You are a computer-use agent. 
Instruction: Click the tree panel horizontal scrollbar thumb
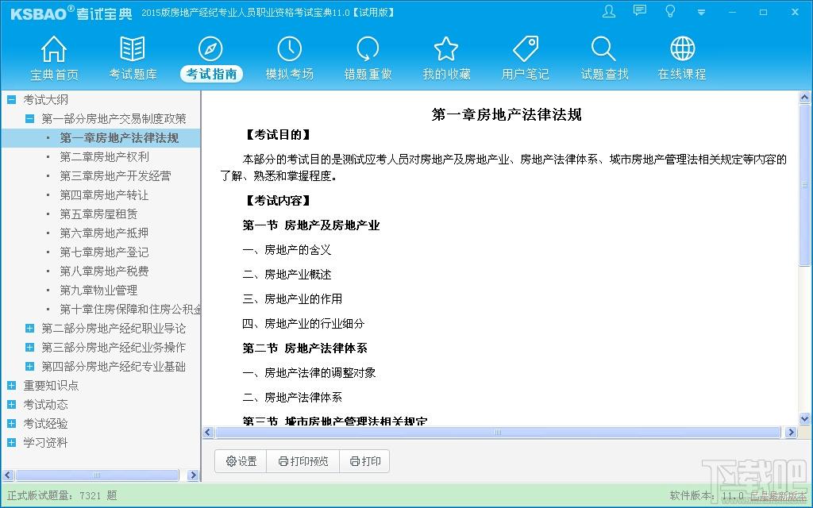click(x=97, y=475)
